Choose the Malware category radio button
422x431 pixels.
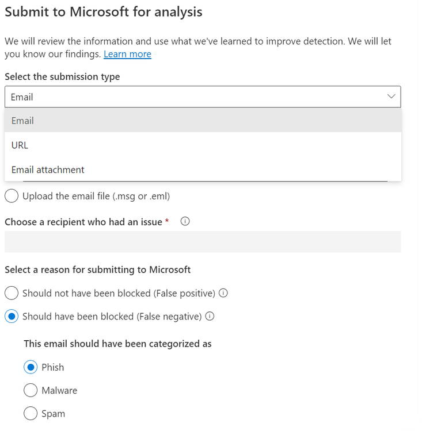pyautogui.click(x=31, y=391)
